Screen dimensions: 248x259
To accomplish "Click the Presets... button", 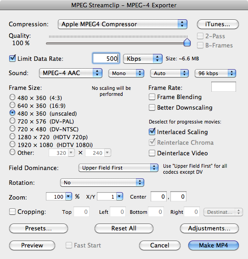I will click(39, 228).
